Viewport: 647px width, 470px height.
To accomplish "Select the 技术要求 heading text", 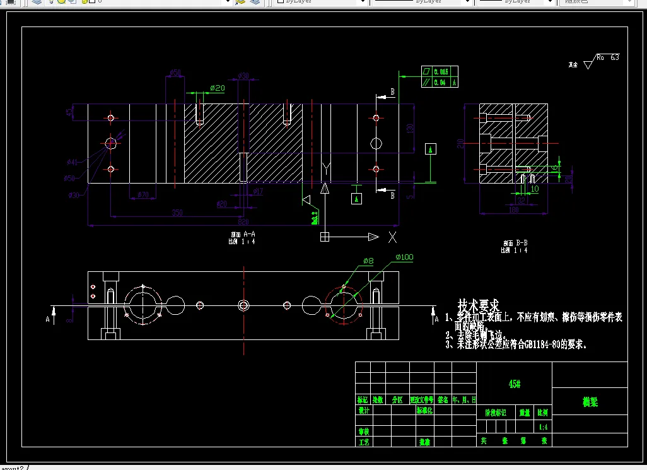I will click(x=478, y=306).
